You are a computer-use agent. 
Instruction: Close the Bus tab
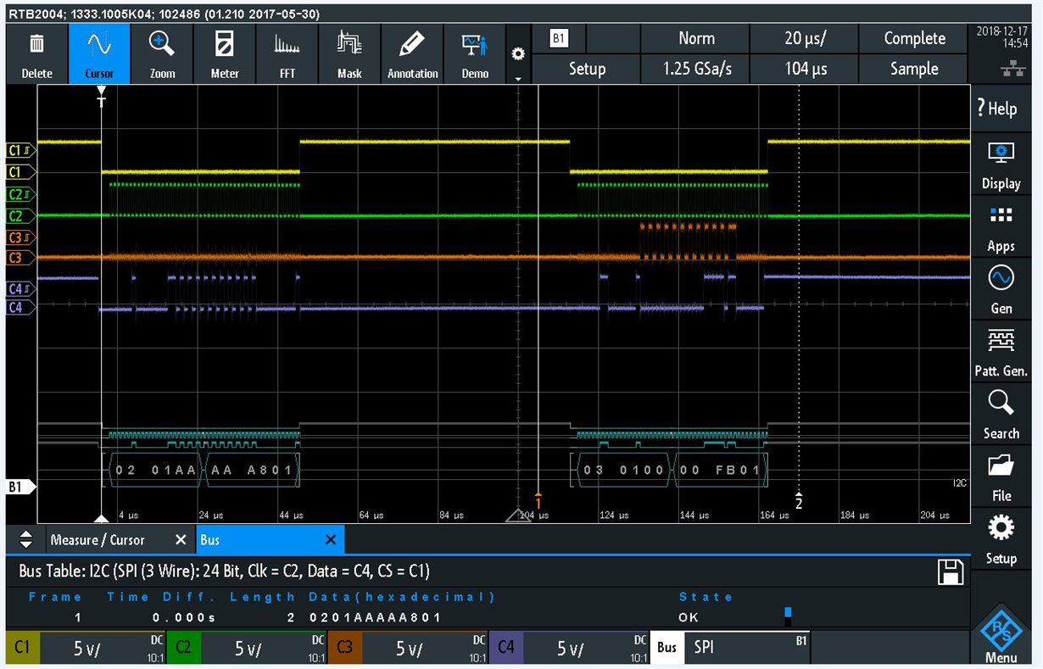(330, 540)
